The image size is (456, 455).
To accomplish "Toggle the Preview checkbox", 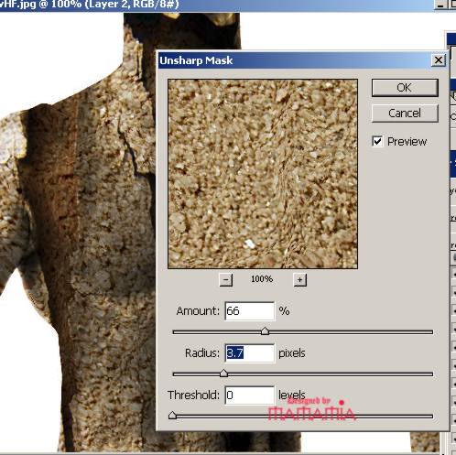I will (377, 141).
